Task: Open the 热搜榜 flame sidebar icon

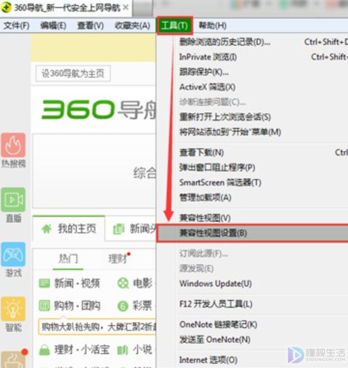Action: click(13, 145)
